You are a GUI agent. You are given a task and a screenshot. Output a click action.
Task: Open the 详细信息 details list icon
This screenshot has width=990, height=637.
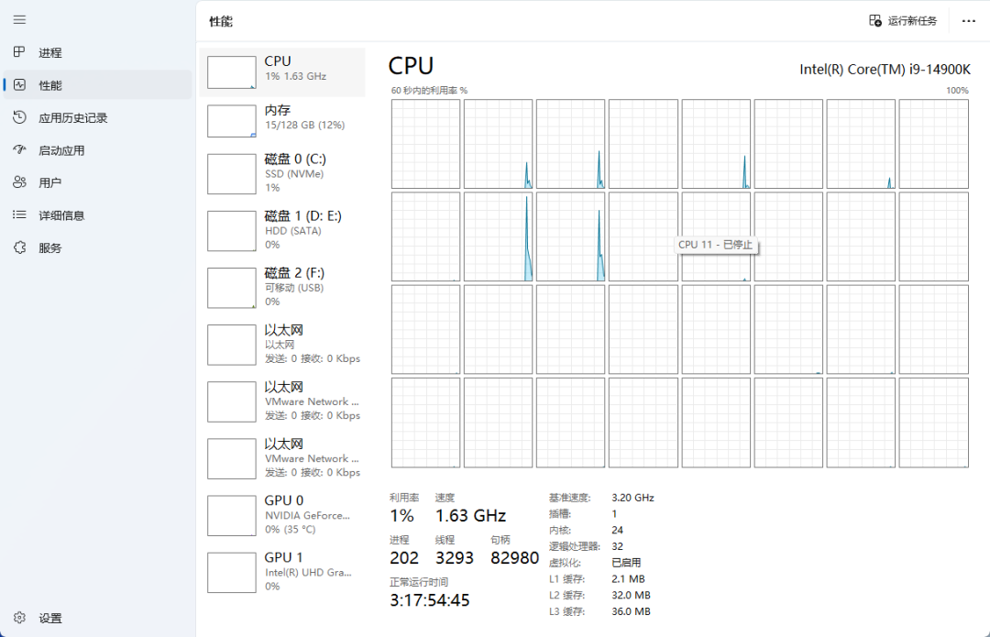pos(19,214)
